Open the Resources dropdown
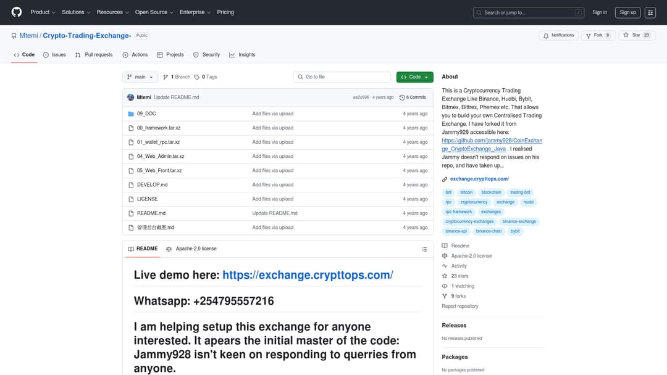The height and width of the screenshot is (375, 667). 112,12
